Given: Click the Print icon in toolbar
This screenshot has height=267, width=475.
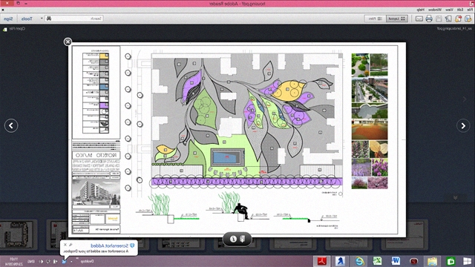Looking at the screenshot, I should (x=429, y=19).
